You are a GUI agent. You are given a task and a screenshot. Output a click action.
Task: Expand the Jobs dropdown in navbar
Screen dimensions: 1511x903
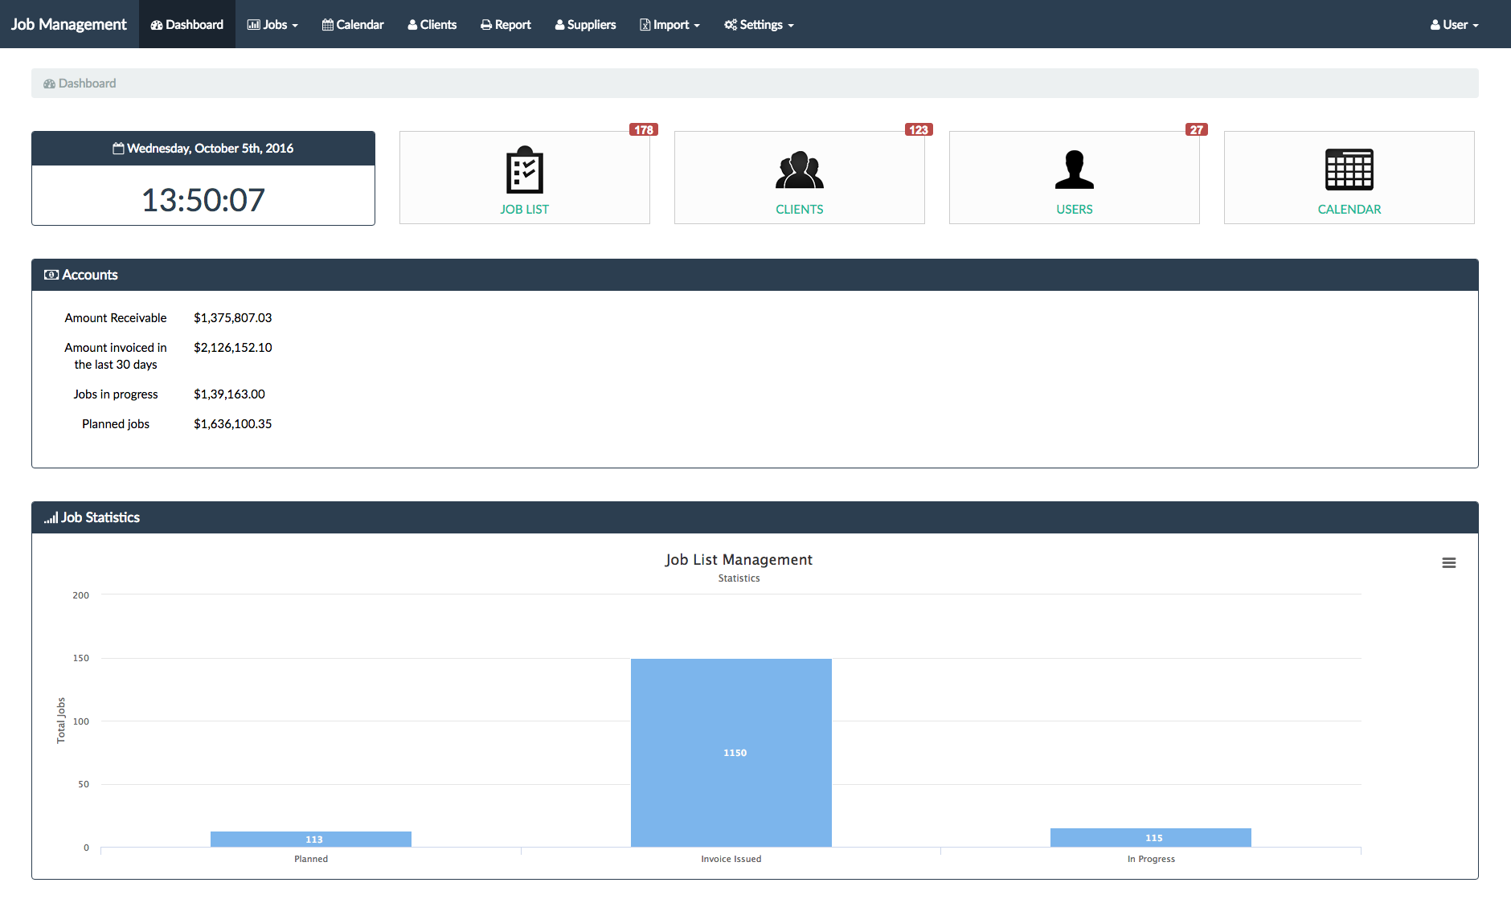(272, 25)
